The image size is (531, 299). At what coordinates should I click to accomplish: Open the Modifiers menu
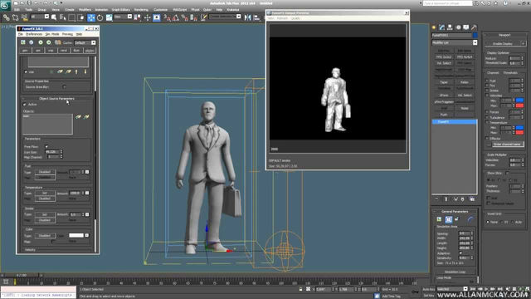coord(85,9)
